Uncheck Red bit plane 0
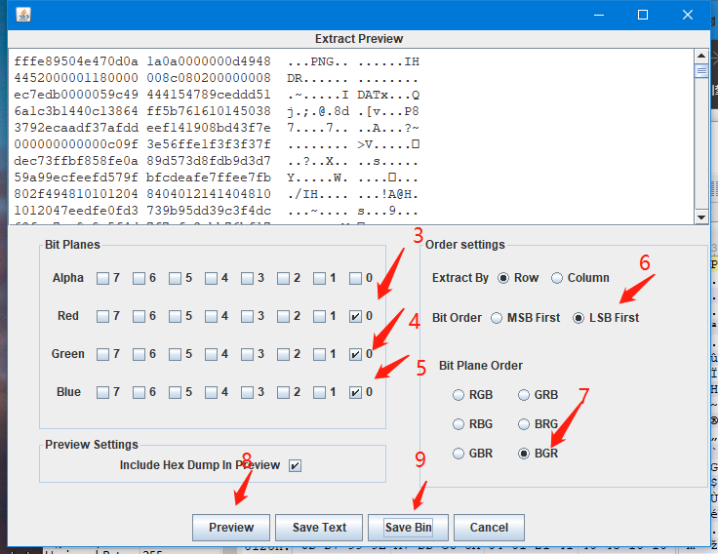 [x=355, y=316]
